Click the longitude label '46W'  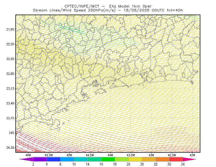click(28, 155)
